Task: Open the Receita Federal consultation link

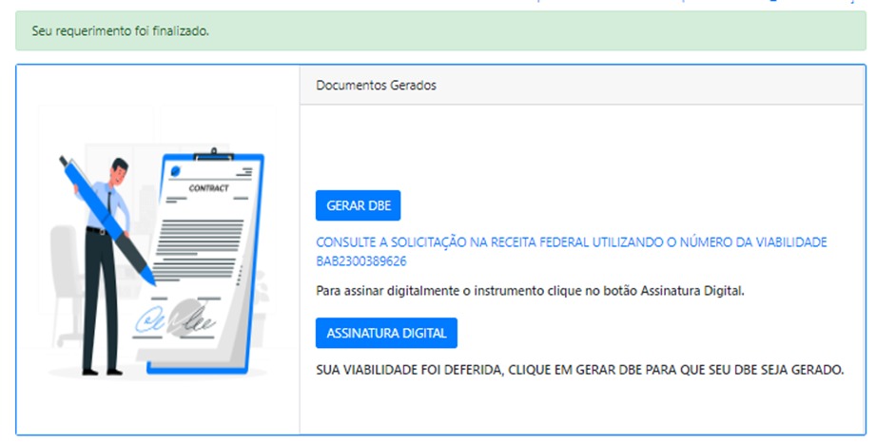Action: click(571, 242)
